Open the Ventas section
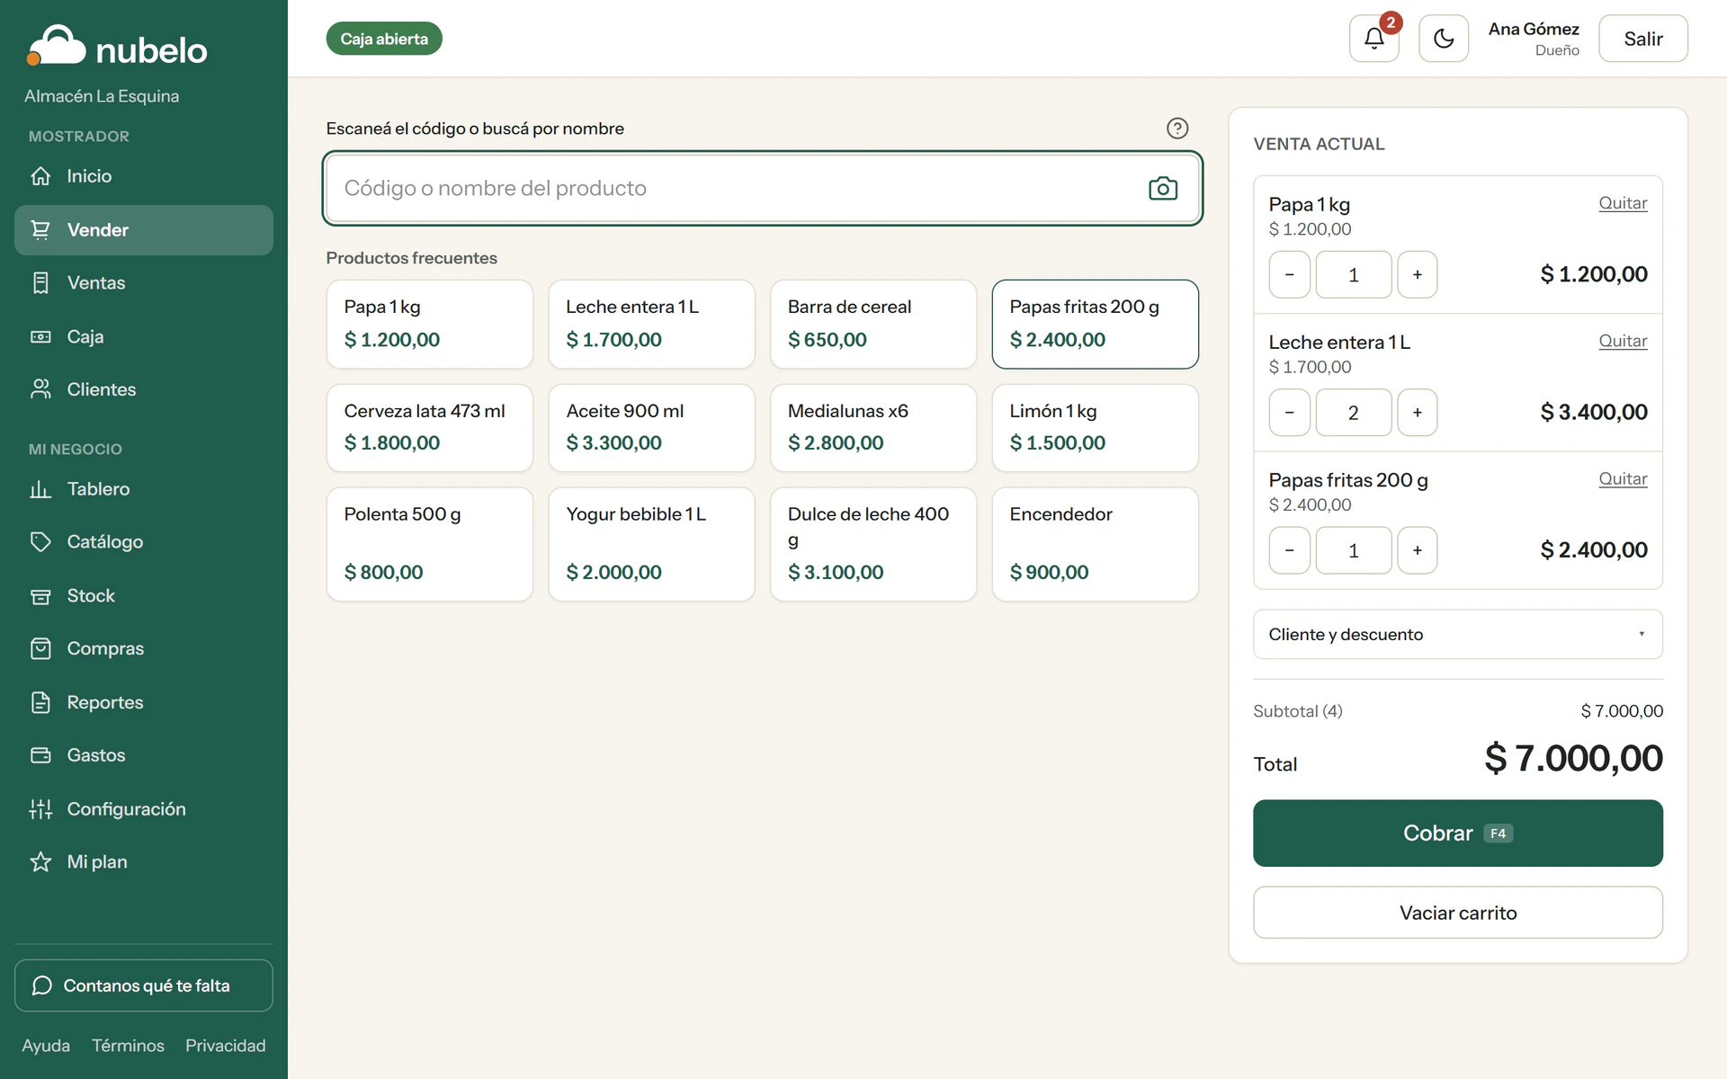 coord(144,283)
